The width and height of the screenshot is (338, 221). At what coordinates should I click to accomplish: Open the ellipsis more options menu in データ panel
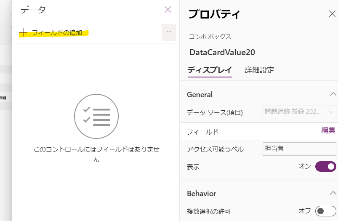(x=169, y=32)
